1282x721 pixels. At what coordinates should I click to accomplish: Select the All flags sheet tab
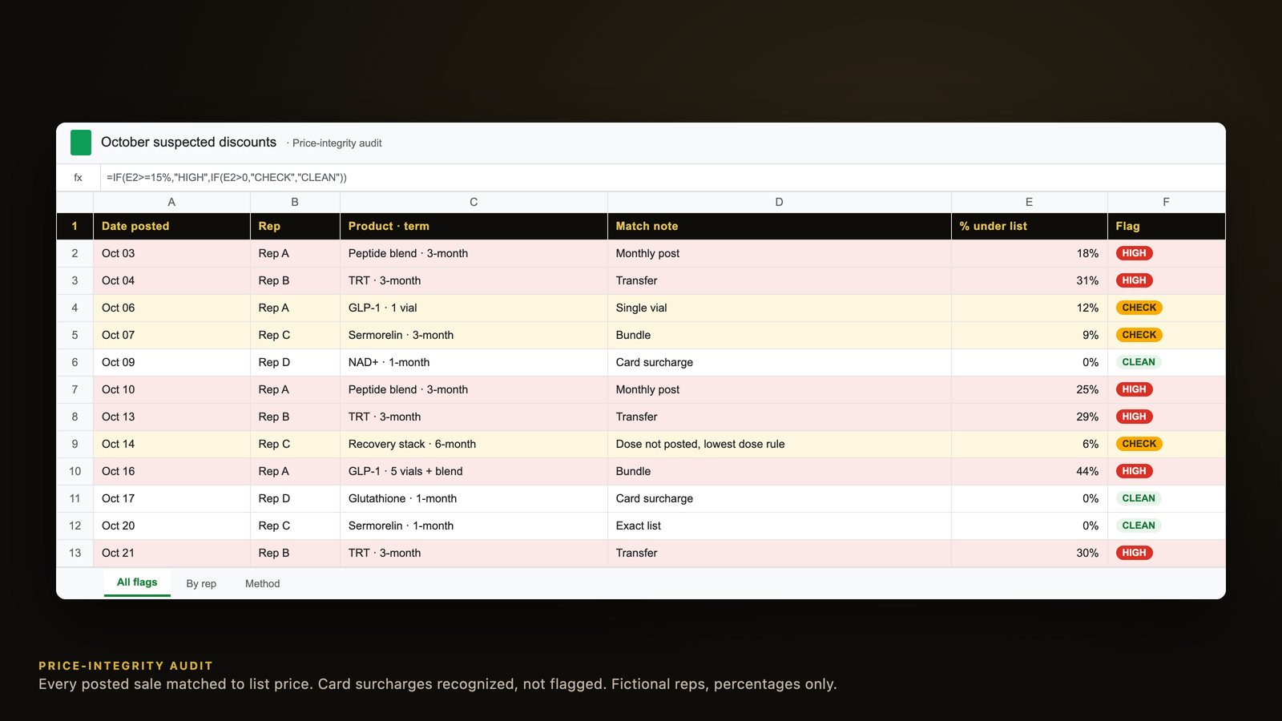[x=137, y=582]
